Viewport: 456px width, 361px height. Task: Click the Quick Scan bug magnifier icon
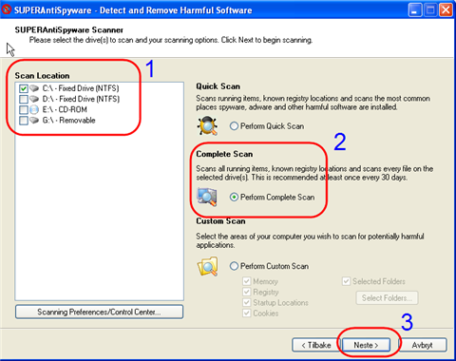pyautogui.click(x=207, y=125)
